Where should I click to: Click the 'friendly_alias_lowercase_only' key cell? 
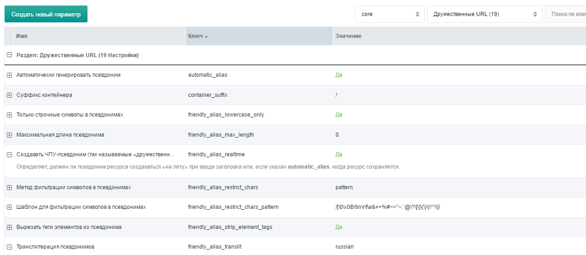(x=226, y=115)
